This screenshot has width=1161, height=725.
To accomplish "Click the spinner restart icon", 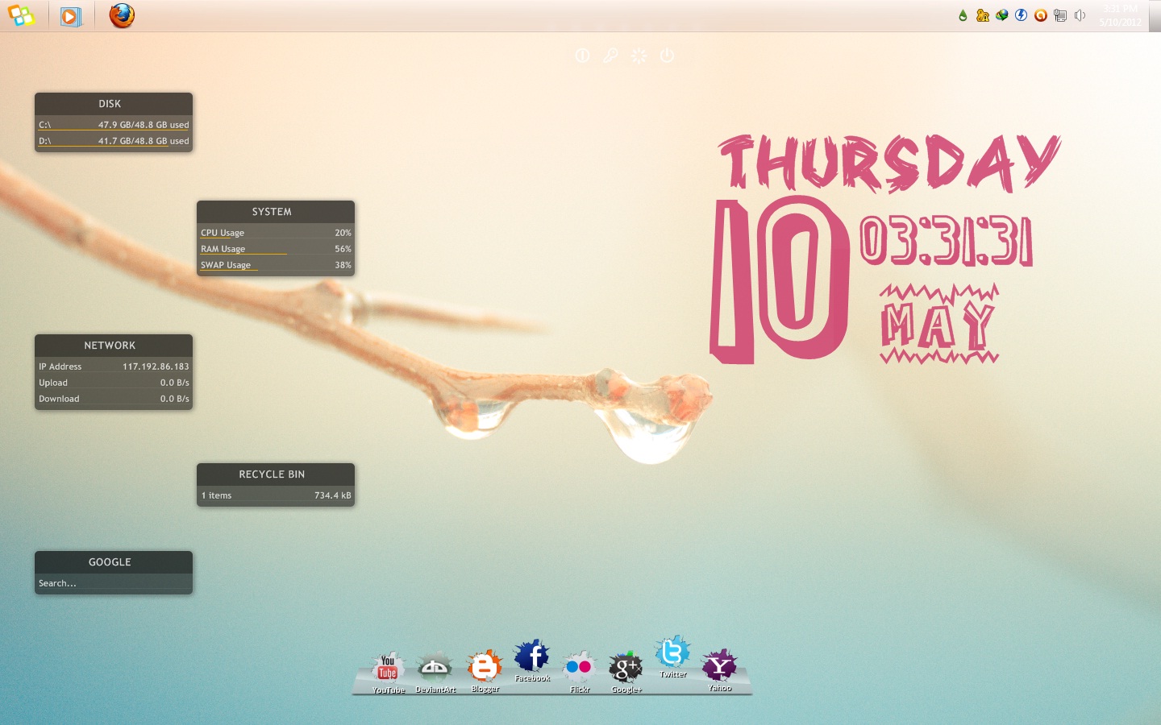I will pyautogui.click(x=639, y=56).
